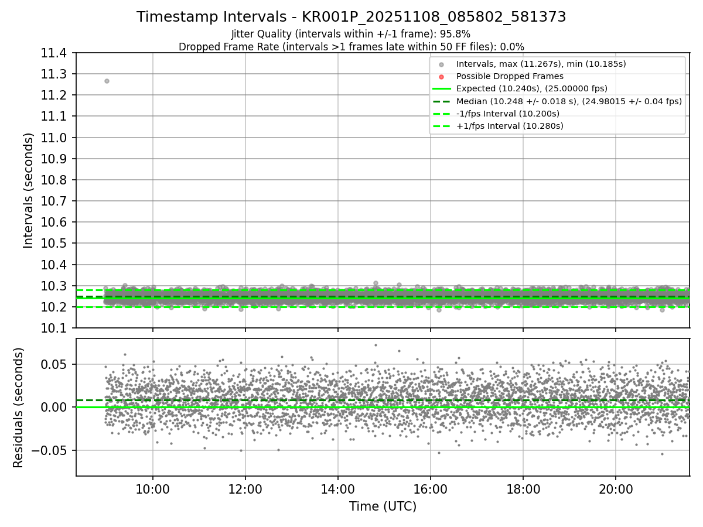Click the gray circle marker beside 'Intervals' in legend
This screenshot has height=527, width=703.
441,64
